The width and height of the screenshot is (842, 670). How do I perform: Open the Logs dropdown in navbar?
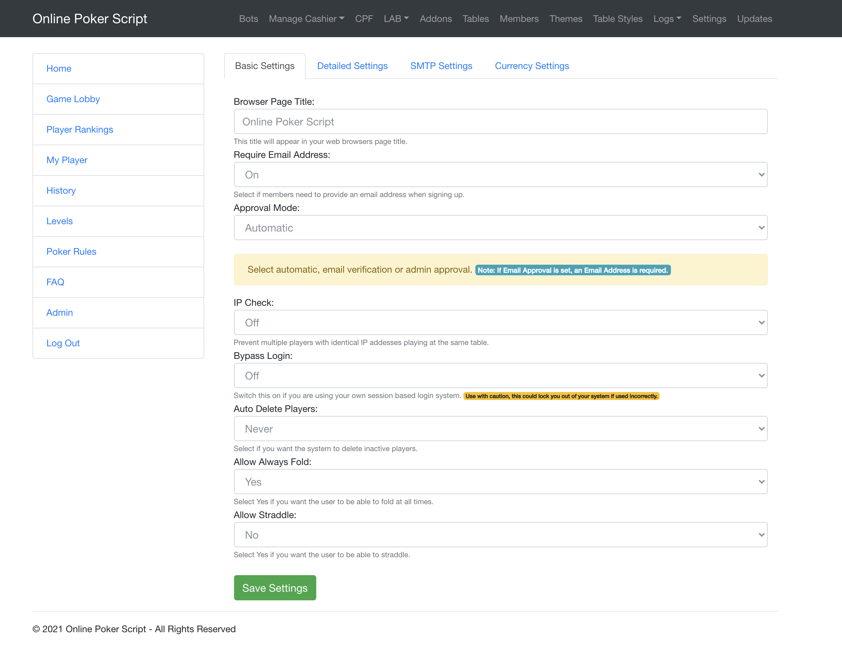[x=667, y=19]
